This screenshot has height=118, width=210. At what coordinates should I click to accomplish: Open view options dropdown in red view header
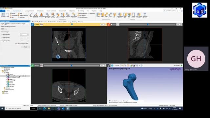(118, 25)
